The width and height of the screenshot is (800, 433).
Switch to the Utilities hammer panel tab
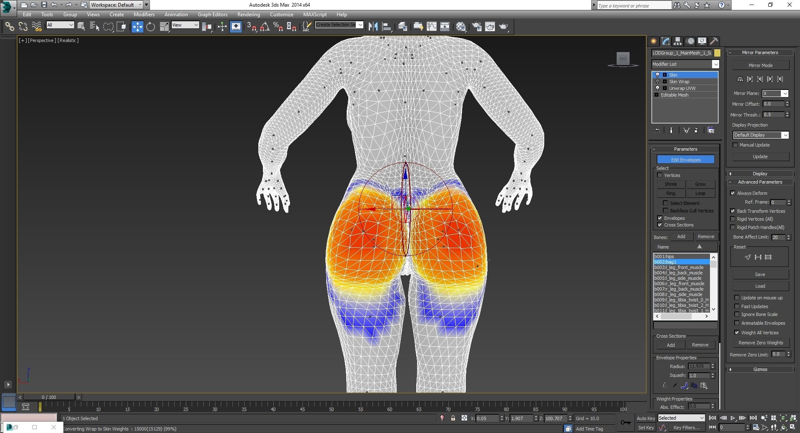click(714, 41)
